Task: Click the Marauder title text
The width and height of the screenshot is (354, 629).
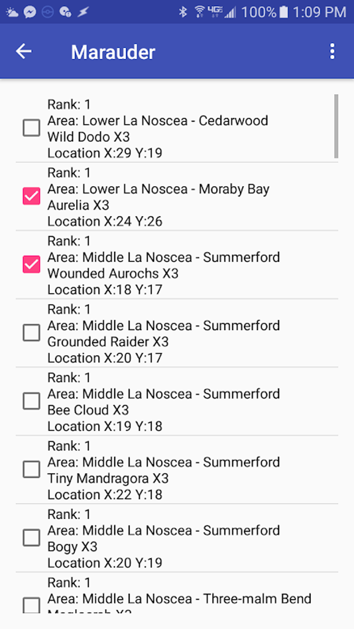Action: coord(113,52)
